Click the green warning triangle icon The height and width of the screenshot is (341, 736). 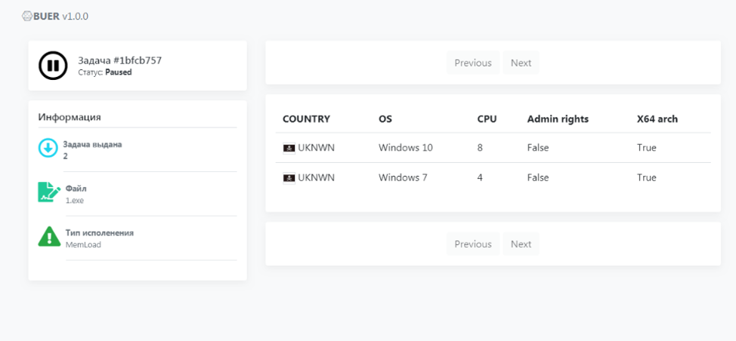(49, 236)
